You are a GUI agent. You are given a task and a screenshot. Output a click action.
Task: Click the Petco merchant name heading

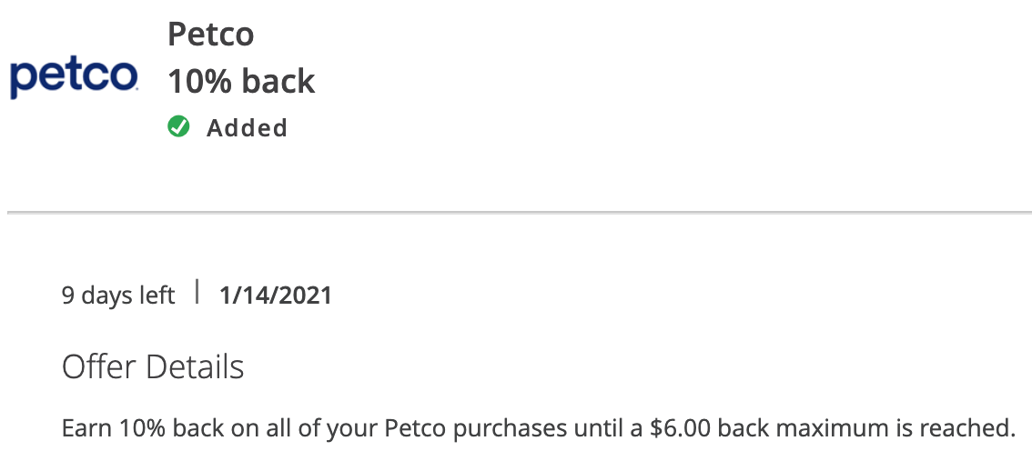[210, 35]
